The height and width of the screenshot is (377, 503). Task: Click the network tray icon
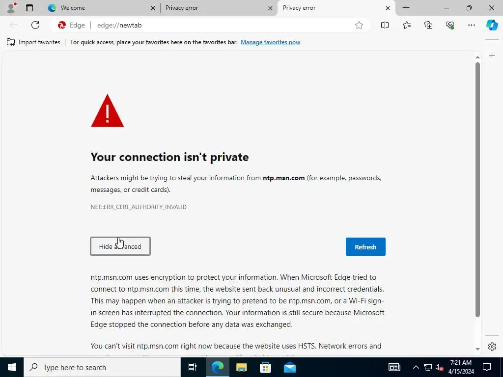coord(428,367)
